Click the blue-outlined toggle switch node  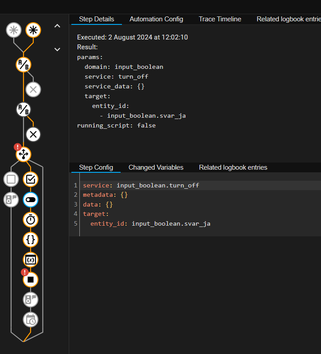(31, 200)
